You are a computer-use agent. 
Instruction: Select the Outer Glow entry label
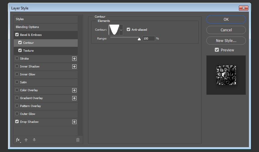[x=28, y=114]
